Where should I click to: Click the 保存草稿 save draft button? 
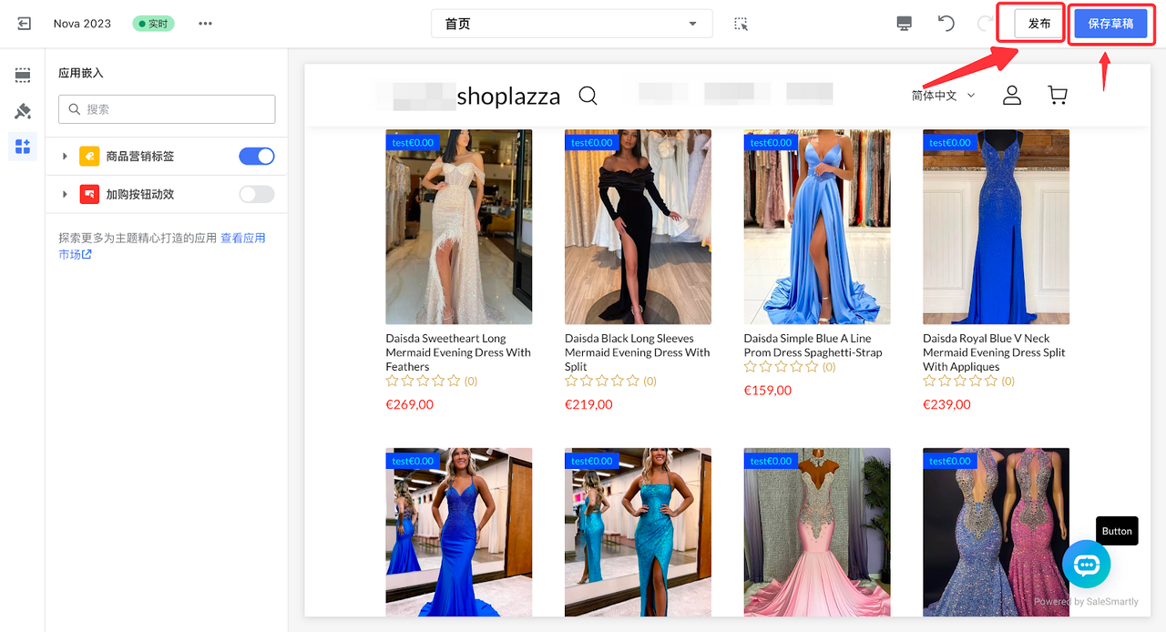(x=1110, y=24)
